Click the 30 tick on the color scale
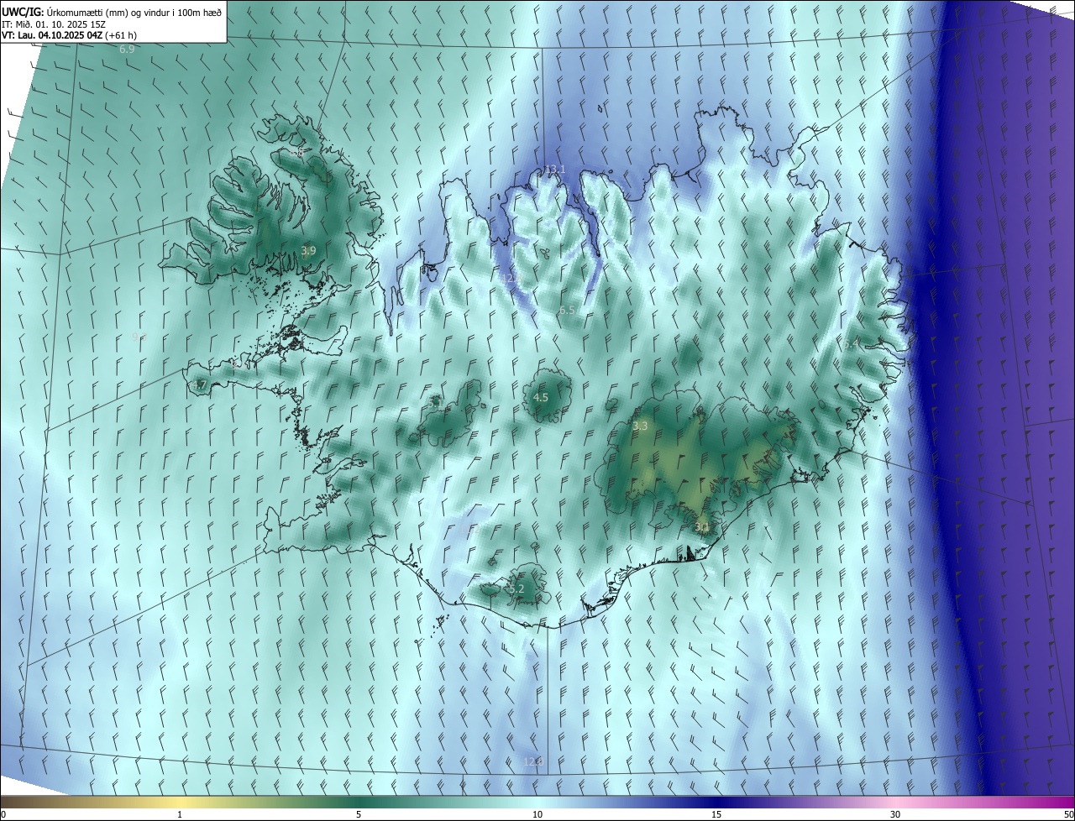Image resolution: width=1075 pixels, height=821 pixels. pos(895,815)
